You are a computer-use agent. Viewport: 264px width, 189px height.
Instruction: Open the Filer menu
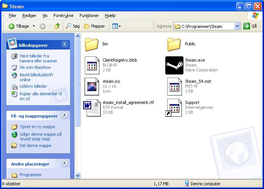point(12,15)
